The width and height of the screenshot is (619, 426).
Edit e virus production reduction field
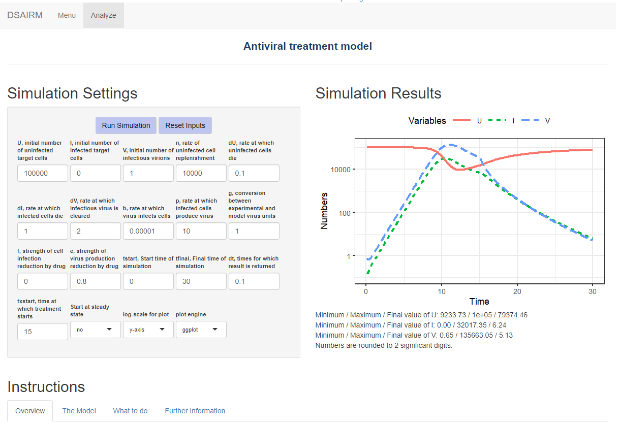coord(96,281)
